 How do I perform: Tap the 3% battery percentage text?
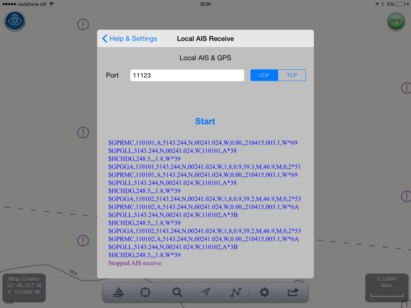click(390, 4)
